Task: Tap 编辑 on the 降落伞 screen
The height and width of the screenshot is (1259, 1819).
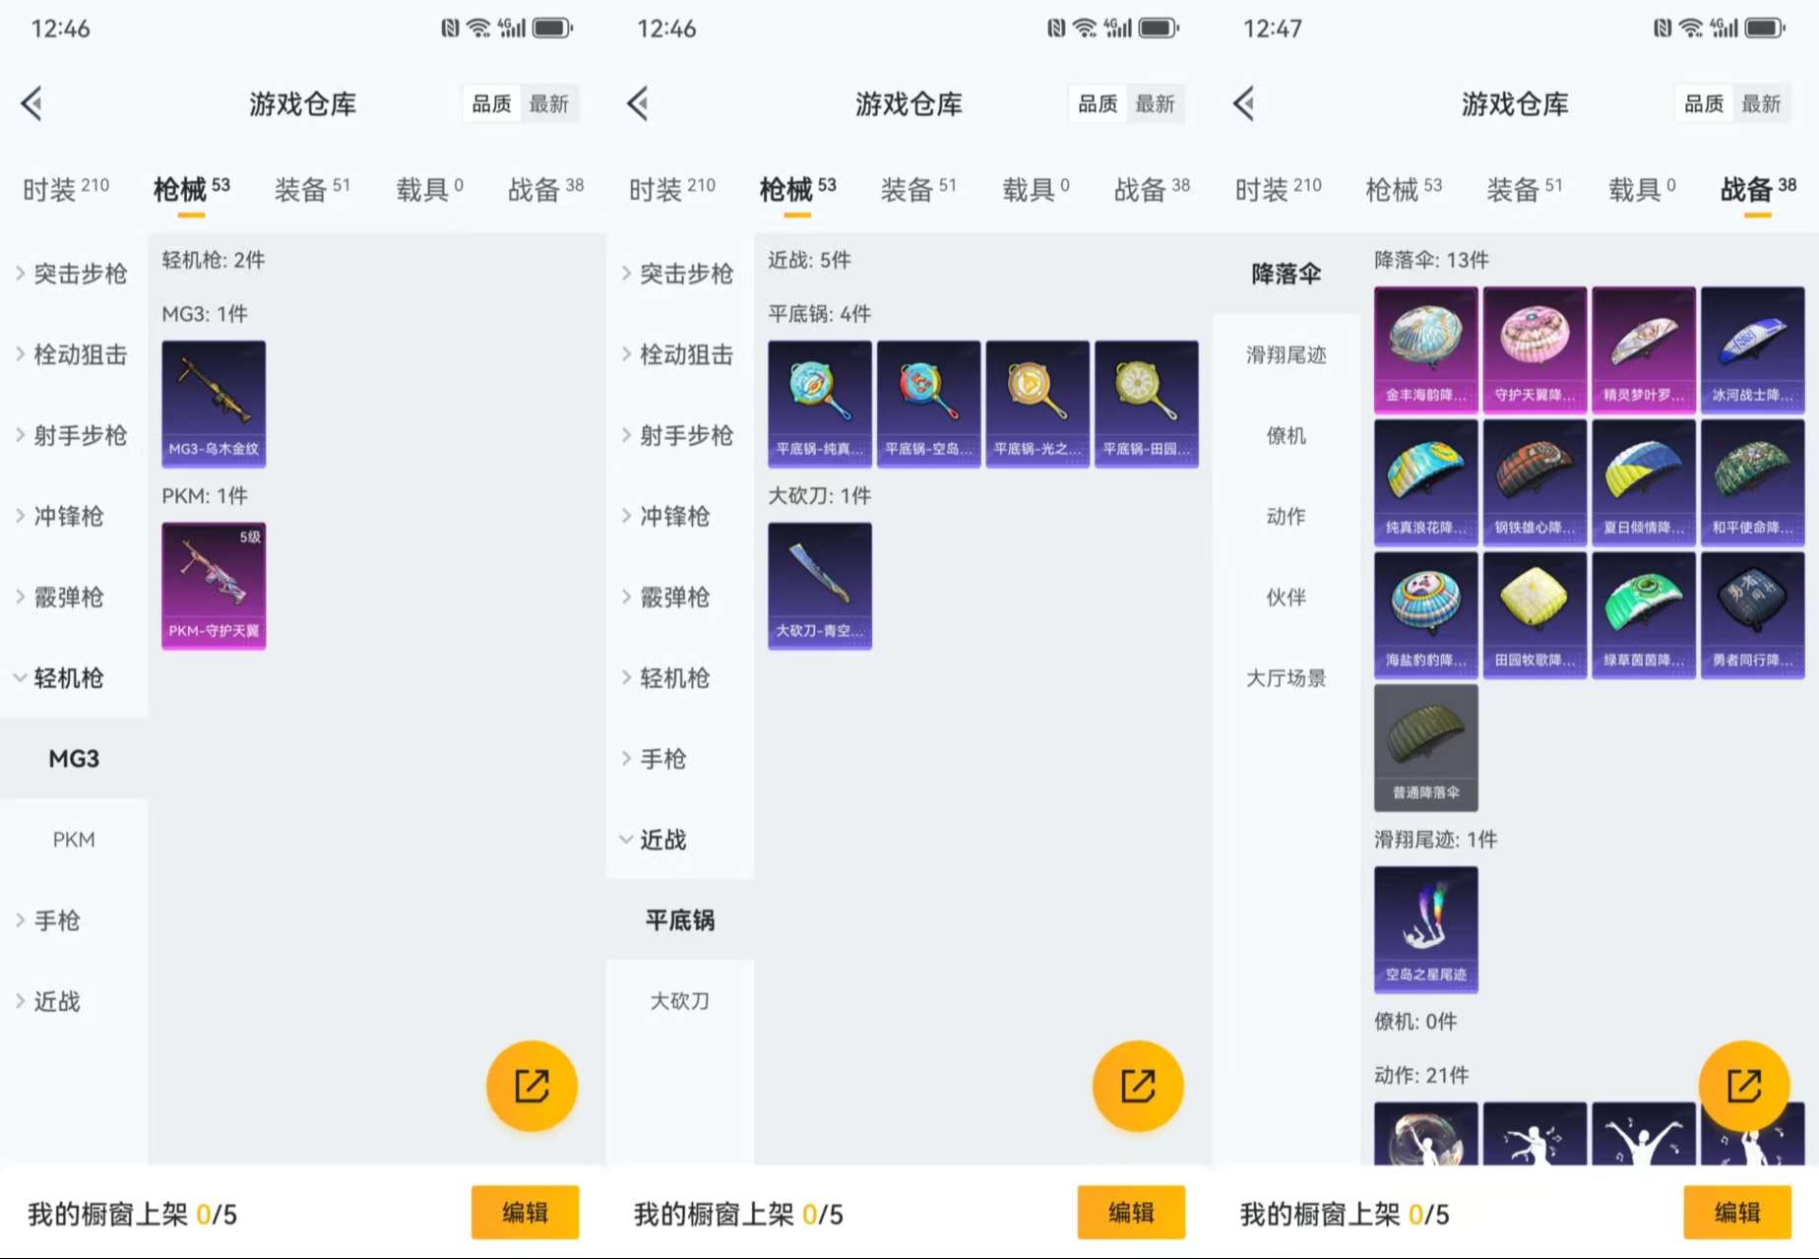Action: [1736, 1212]
